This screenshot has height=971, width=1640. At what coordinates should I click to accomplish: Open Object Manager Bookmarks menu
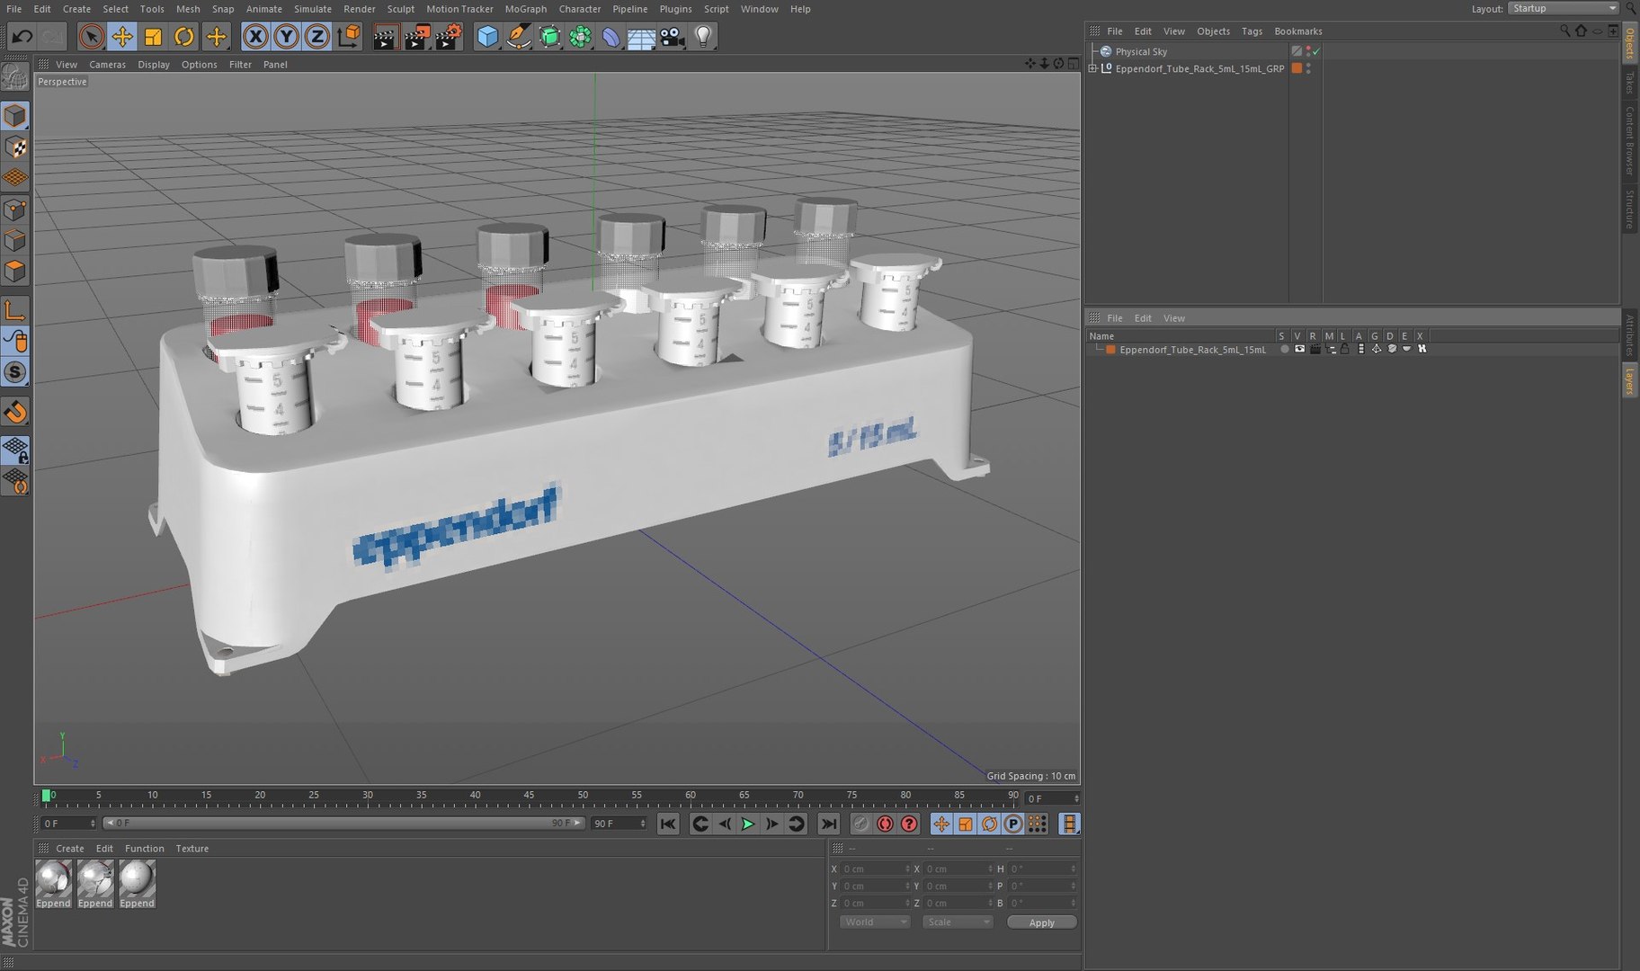(1297, 31)
